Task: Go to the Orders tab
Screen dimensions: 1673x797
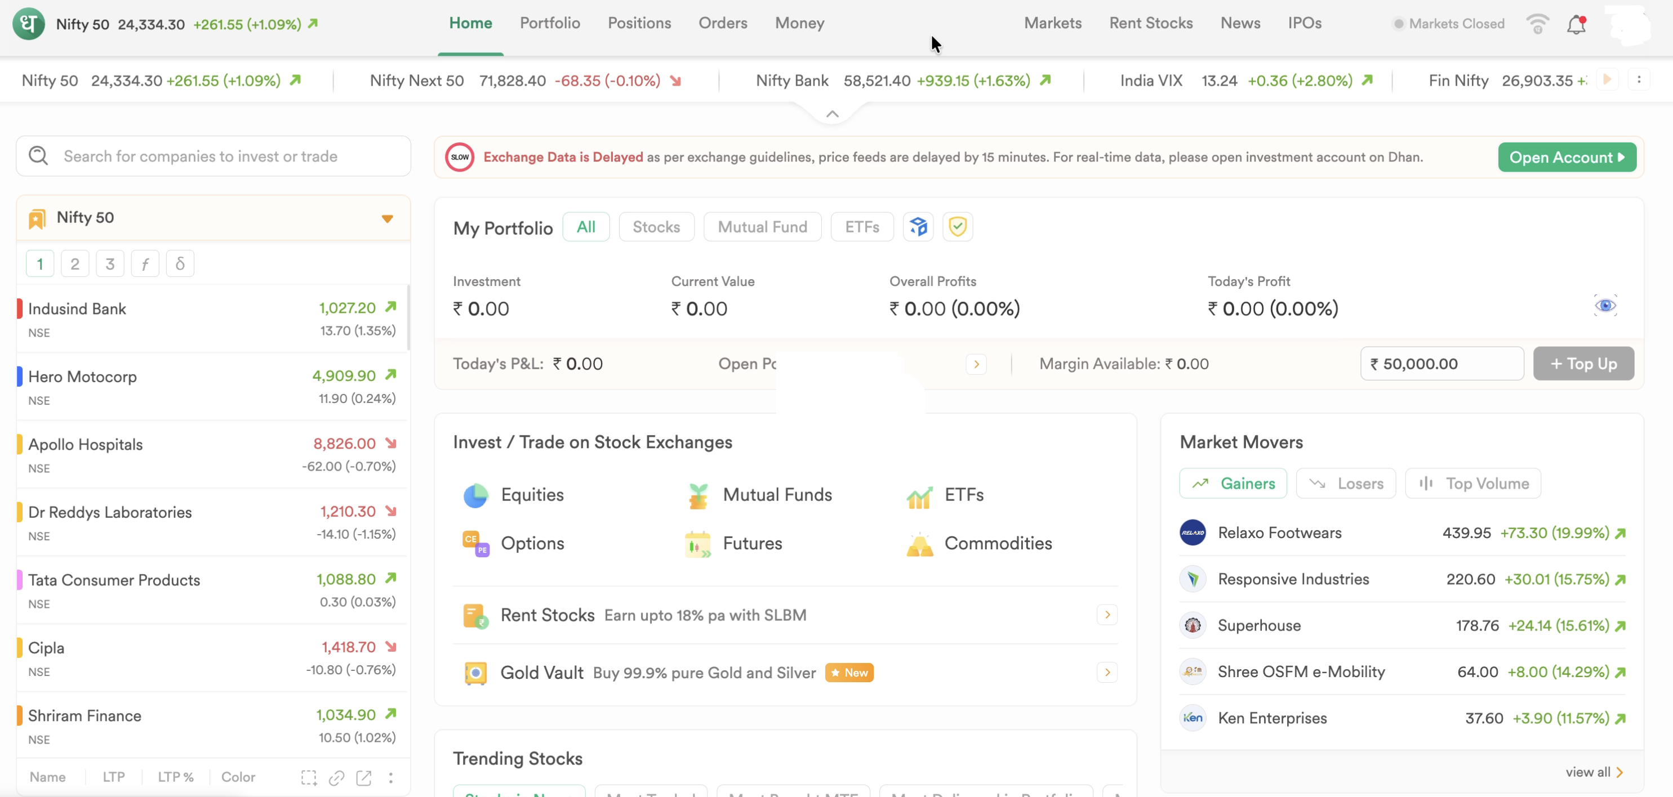Action: point(723,24)
